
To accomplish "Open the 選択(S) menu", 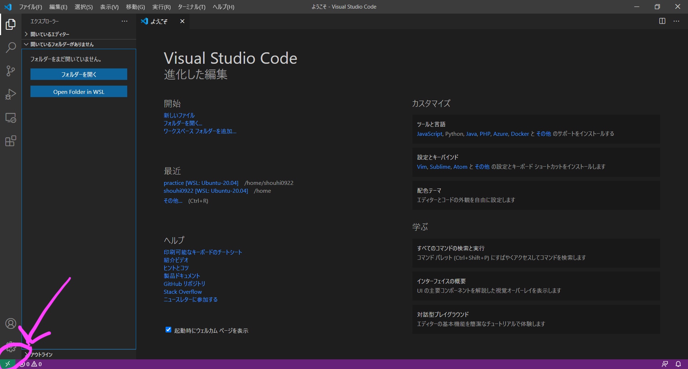I will point(83,7).
